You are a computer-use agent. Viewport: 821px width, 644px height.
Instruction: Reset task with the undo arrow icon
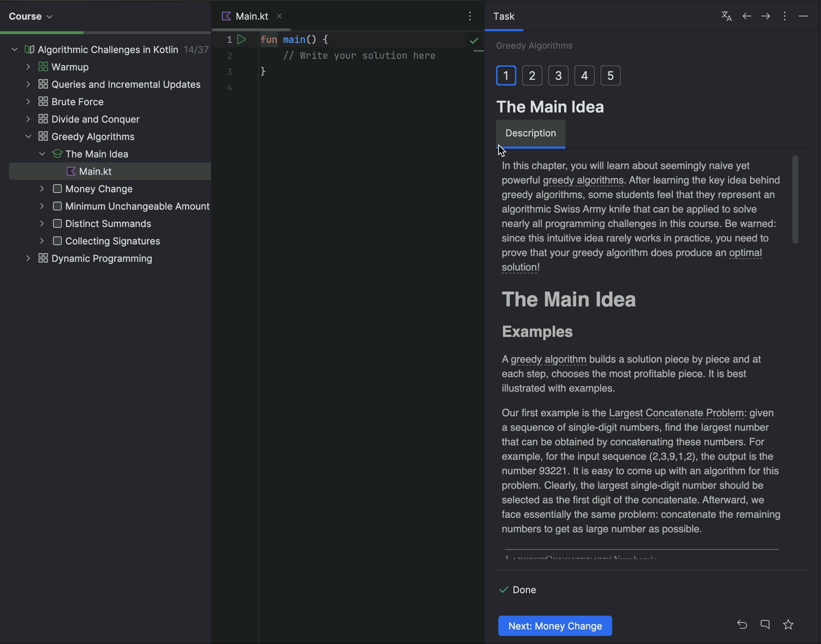click(x=742, y=625)
